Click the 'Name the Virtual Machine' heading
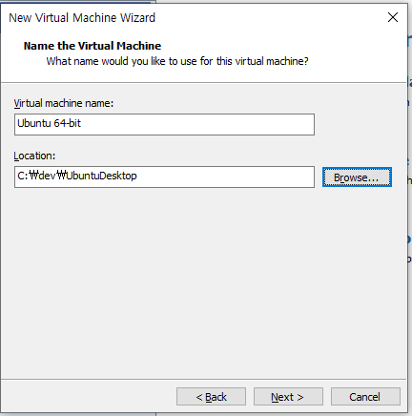This screenshot has height=416, width=412. [x=93, y=46]
